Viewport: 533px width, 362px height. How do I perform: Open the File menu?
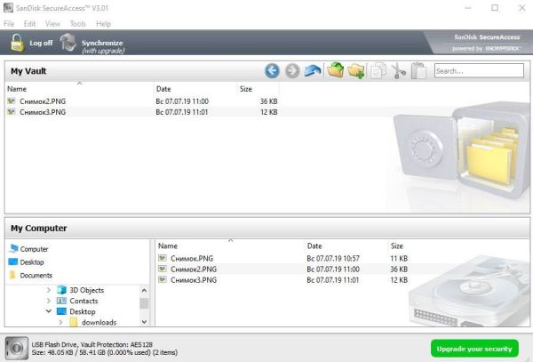click(9, 23)
